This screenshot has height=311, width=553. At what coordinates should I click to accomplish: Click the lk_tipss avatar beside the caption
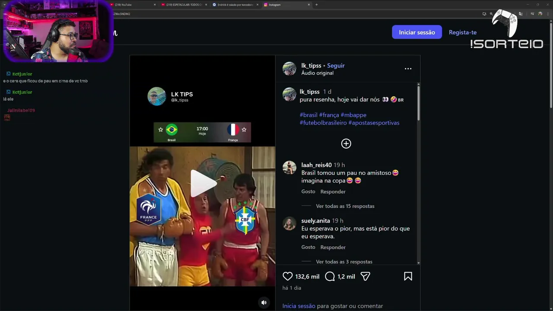[x=289, y=94]
